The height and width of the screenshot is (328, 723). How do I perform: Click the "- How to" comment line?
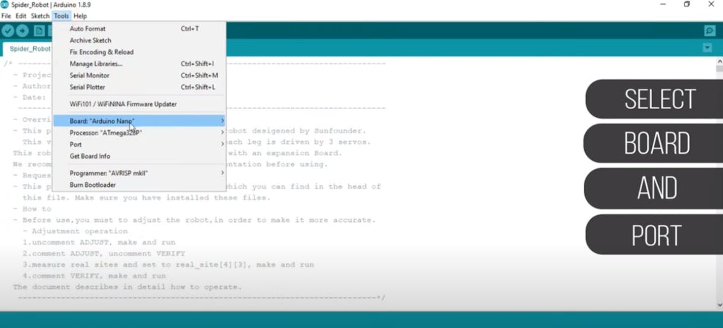[x=33, y=209]
